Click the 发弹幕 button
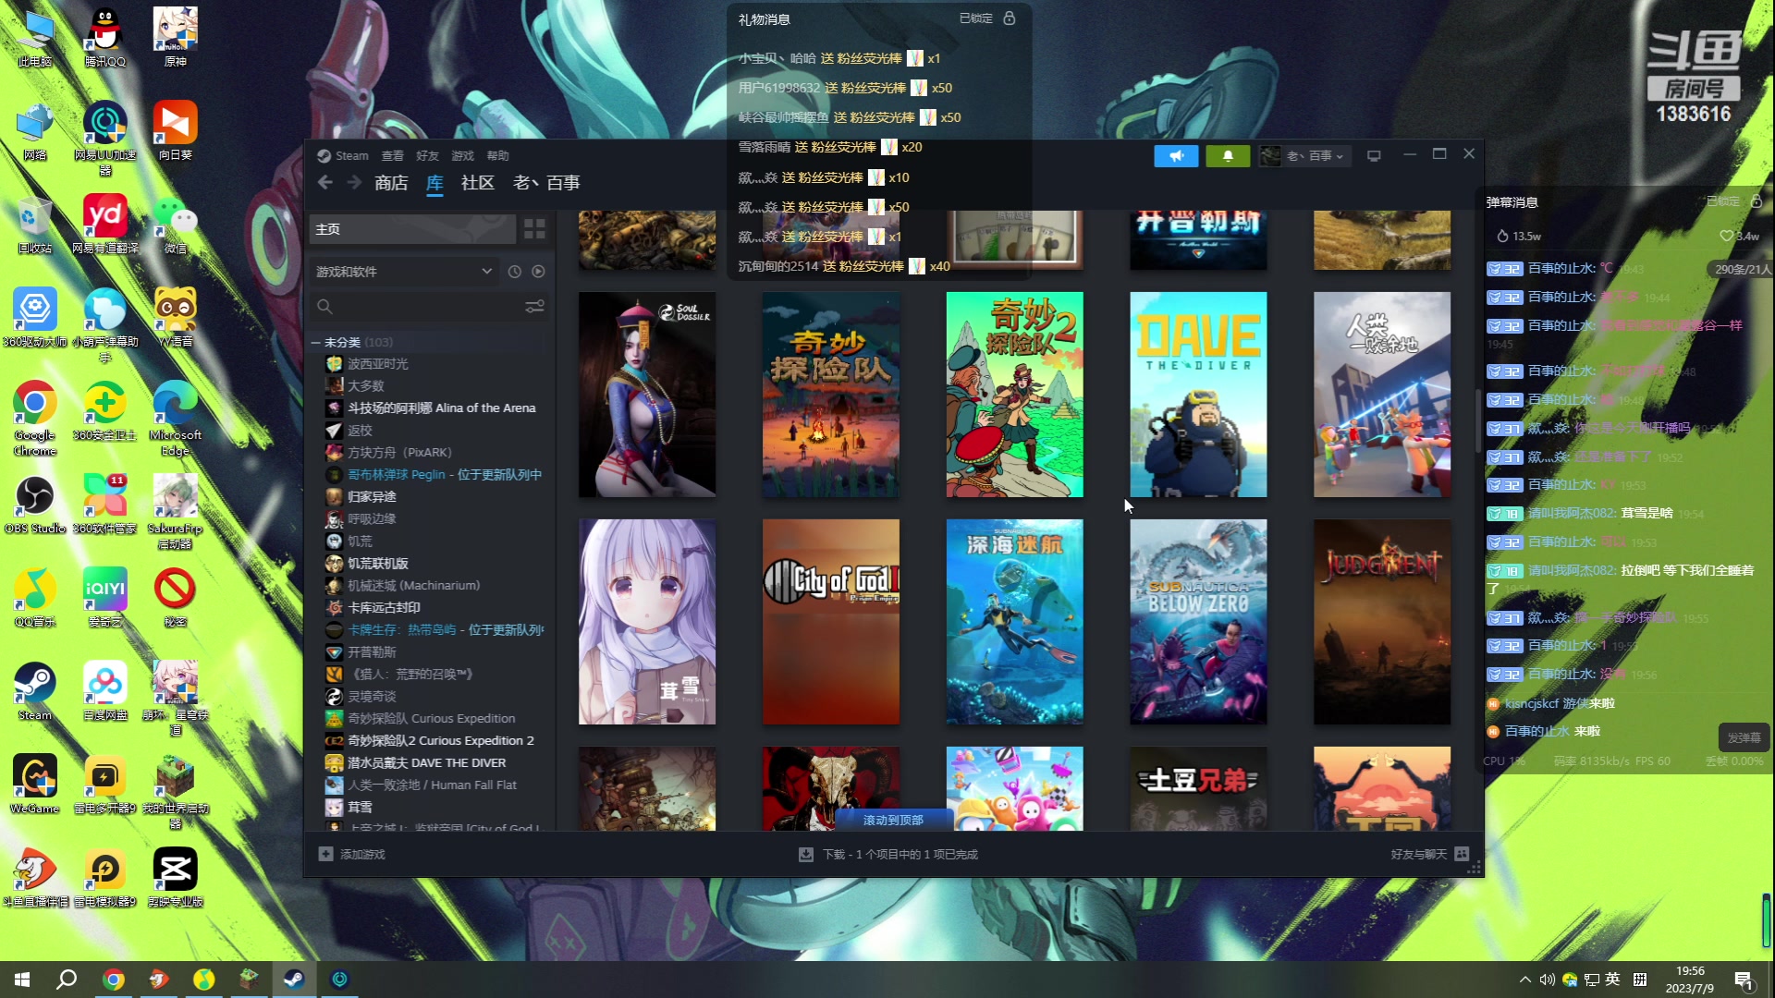 (1744, 737)
